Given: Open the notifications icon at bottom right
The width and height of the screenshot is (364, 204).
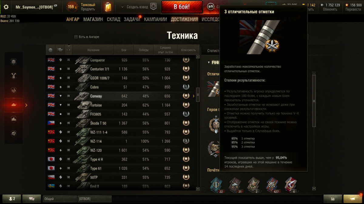Looking at the screenshot, I should (353, 199).
